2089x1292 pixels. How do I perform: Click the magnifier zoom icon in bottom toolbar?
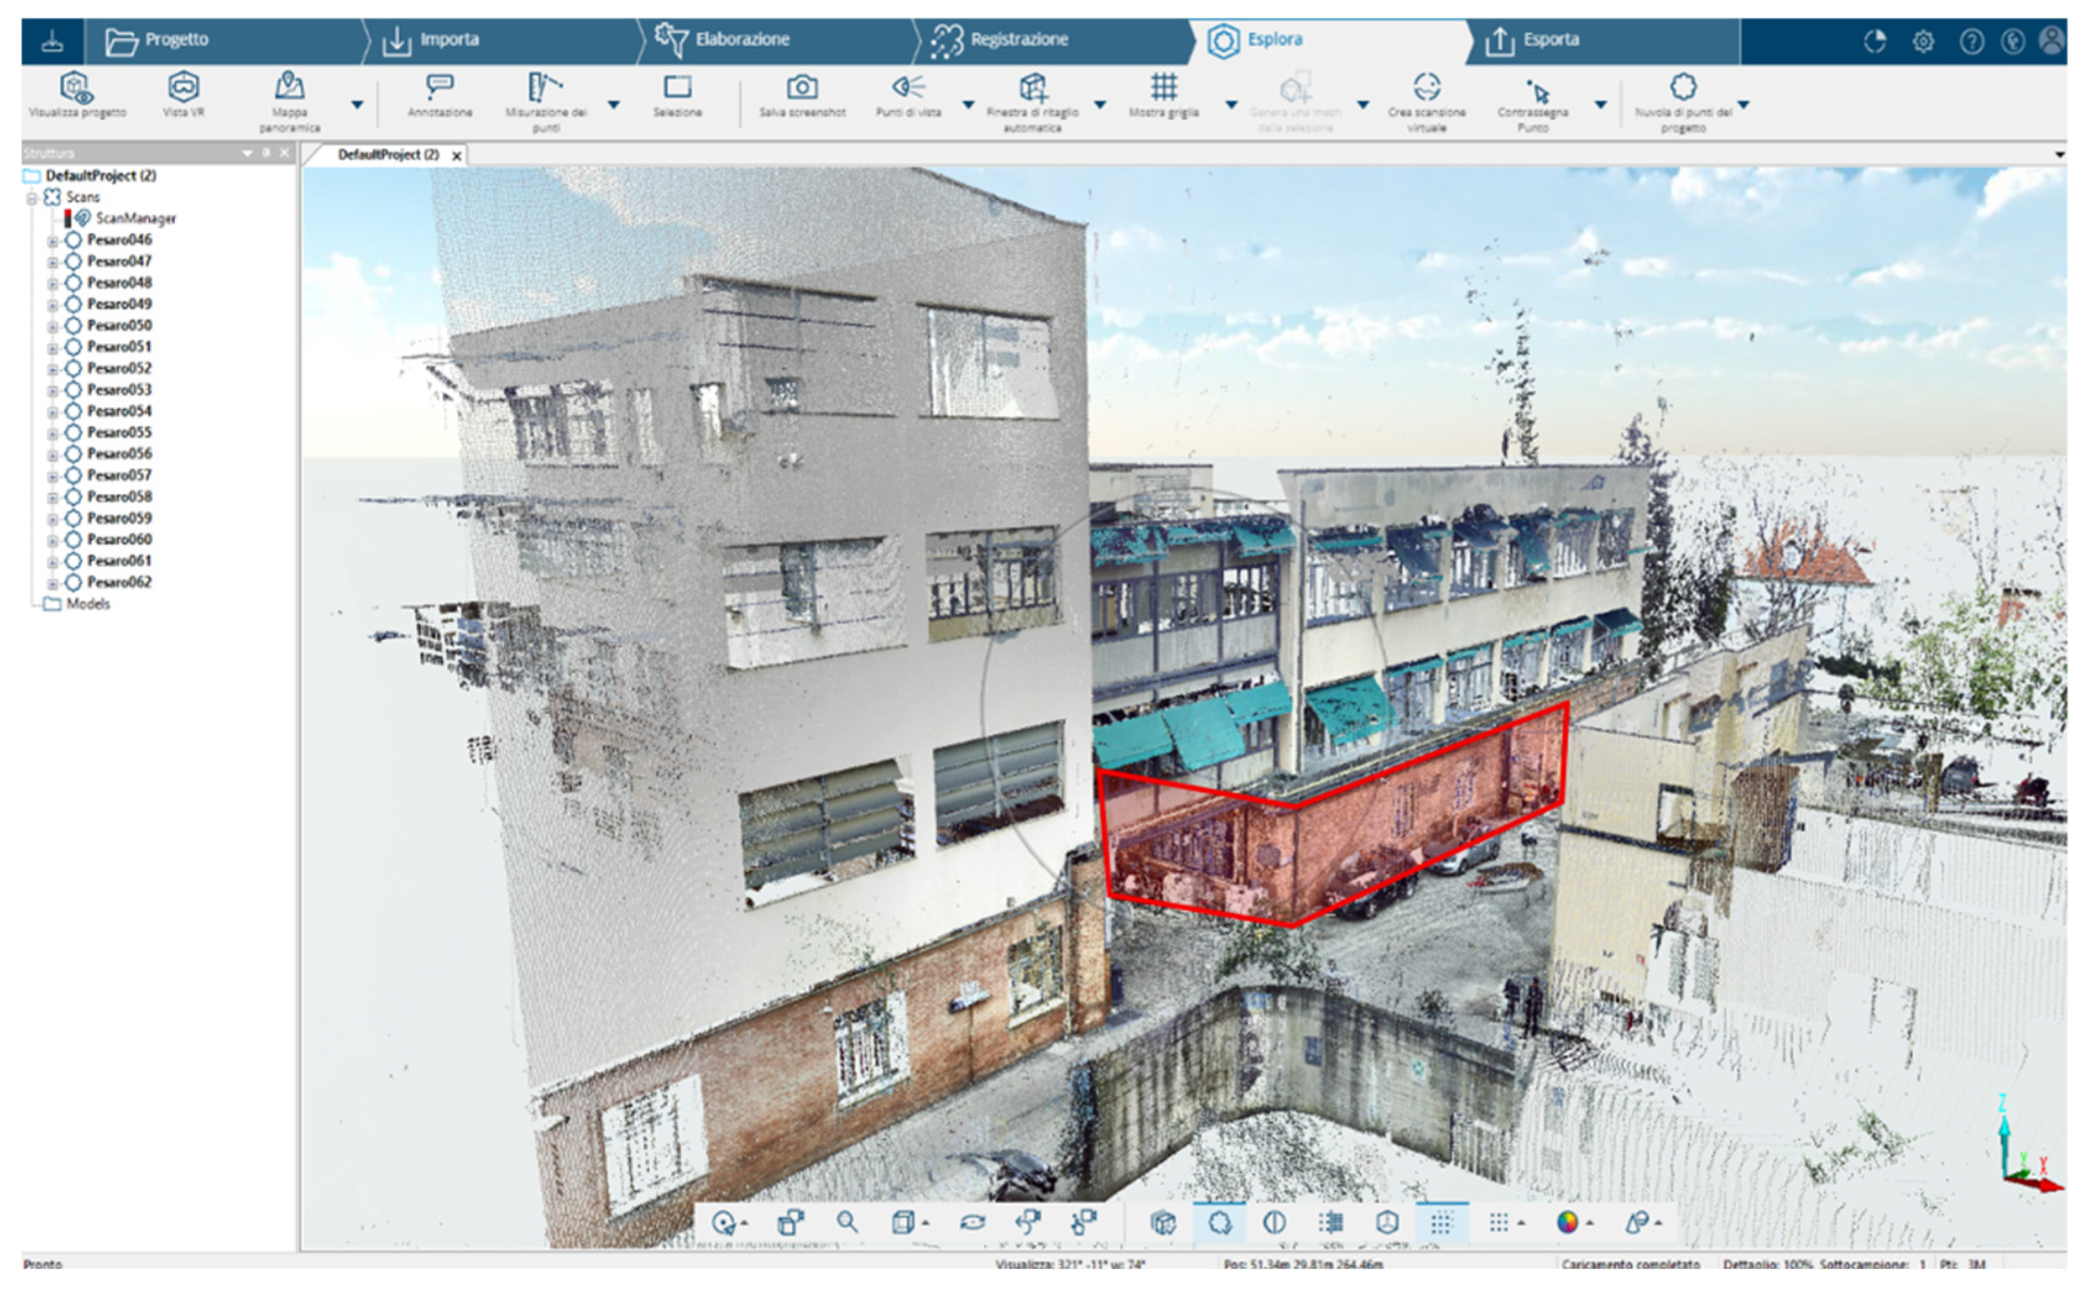847,1222
